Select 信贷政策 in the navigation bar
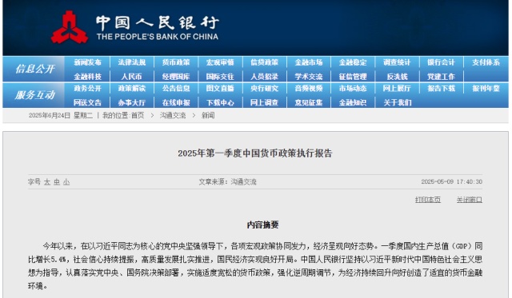The width and height of the screenshot is (512, 298). click(265, 62)
